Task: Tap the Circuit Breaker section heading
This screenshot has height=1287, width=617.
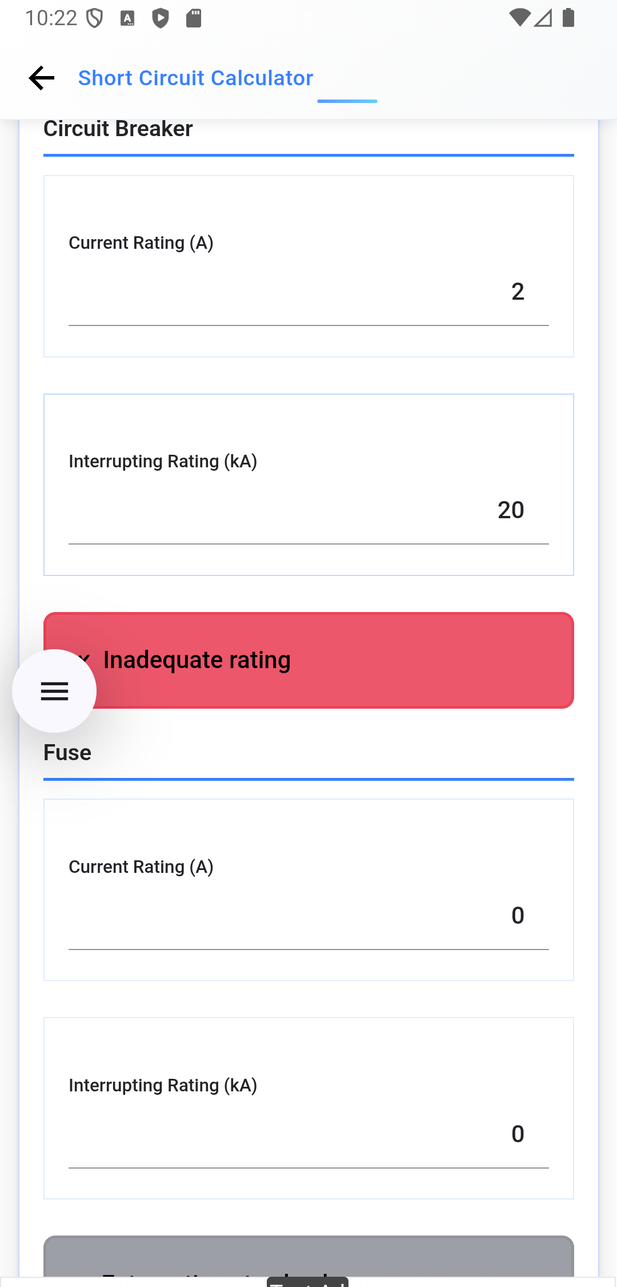Action: tap(118, 129)
